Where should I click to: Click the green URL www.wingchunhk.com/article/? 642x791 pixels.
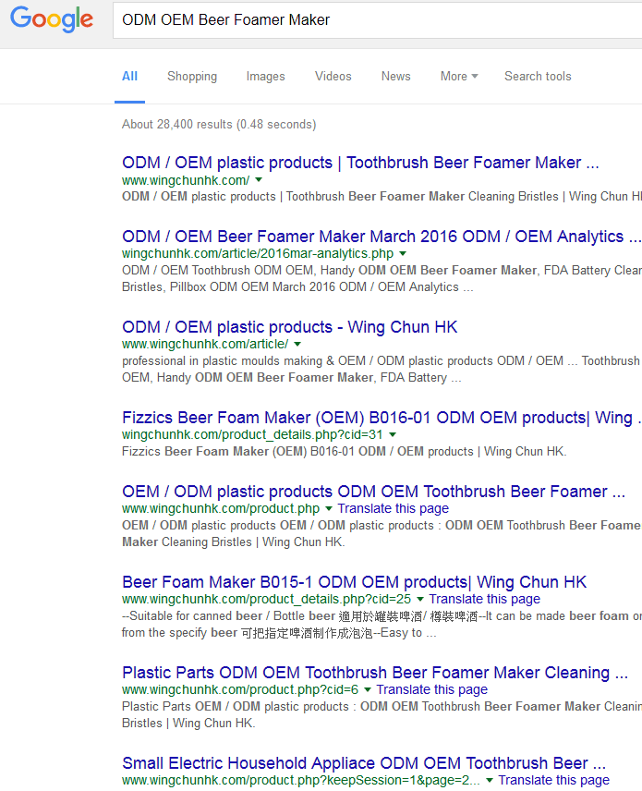point(205,344)
